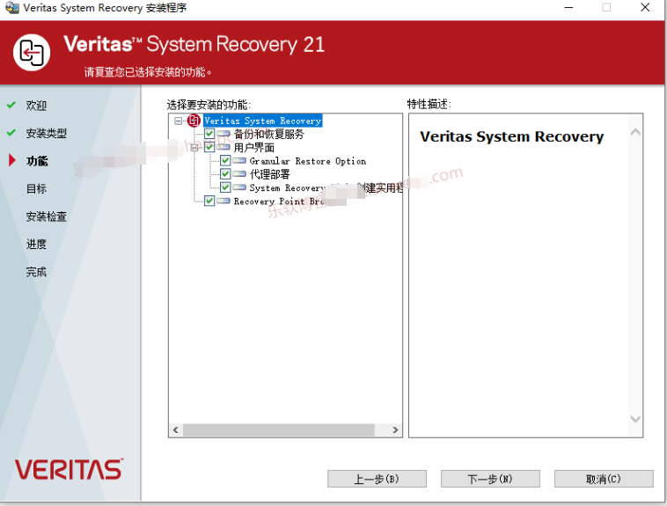
Task: Click the description panel scroll-up arrow
Action: (635, 132)
